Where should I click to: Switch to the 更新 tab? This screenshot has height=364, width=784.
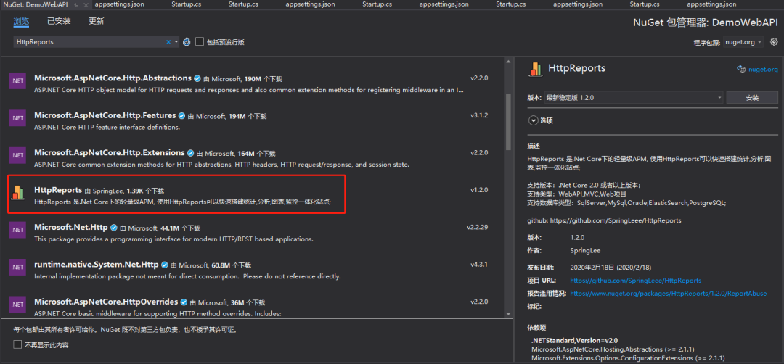point(96,22)
